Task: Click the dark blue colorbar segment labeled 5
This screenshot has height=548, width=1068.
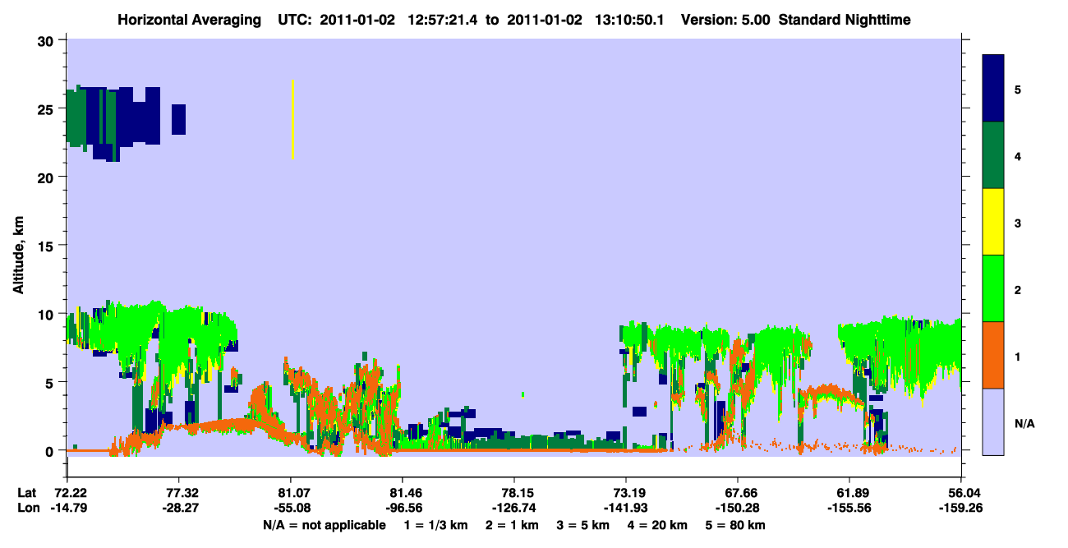Action: [993, 88]
